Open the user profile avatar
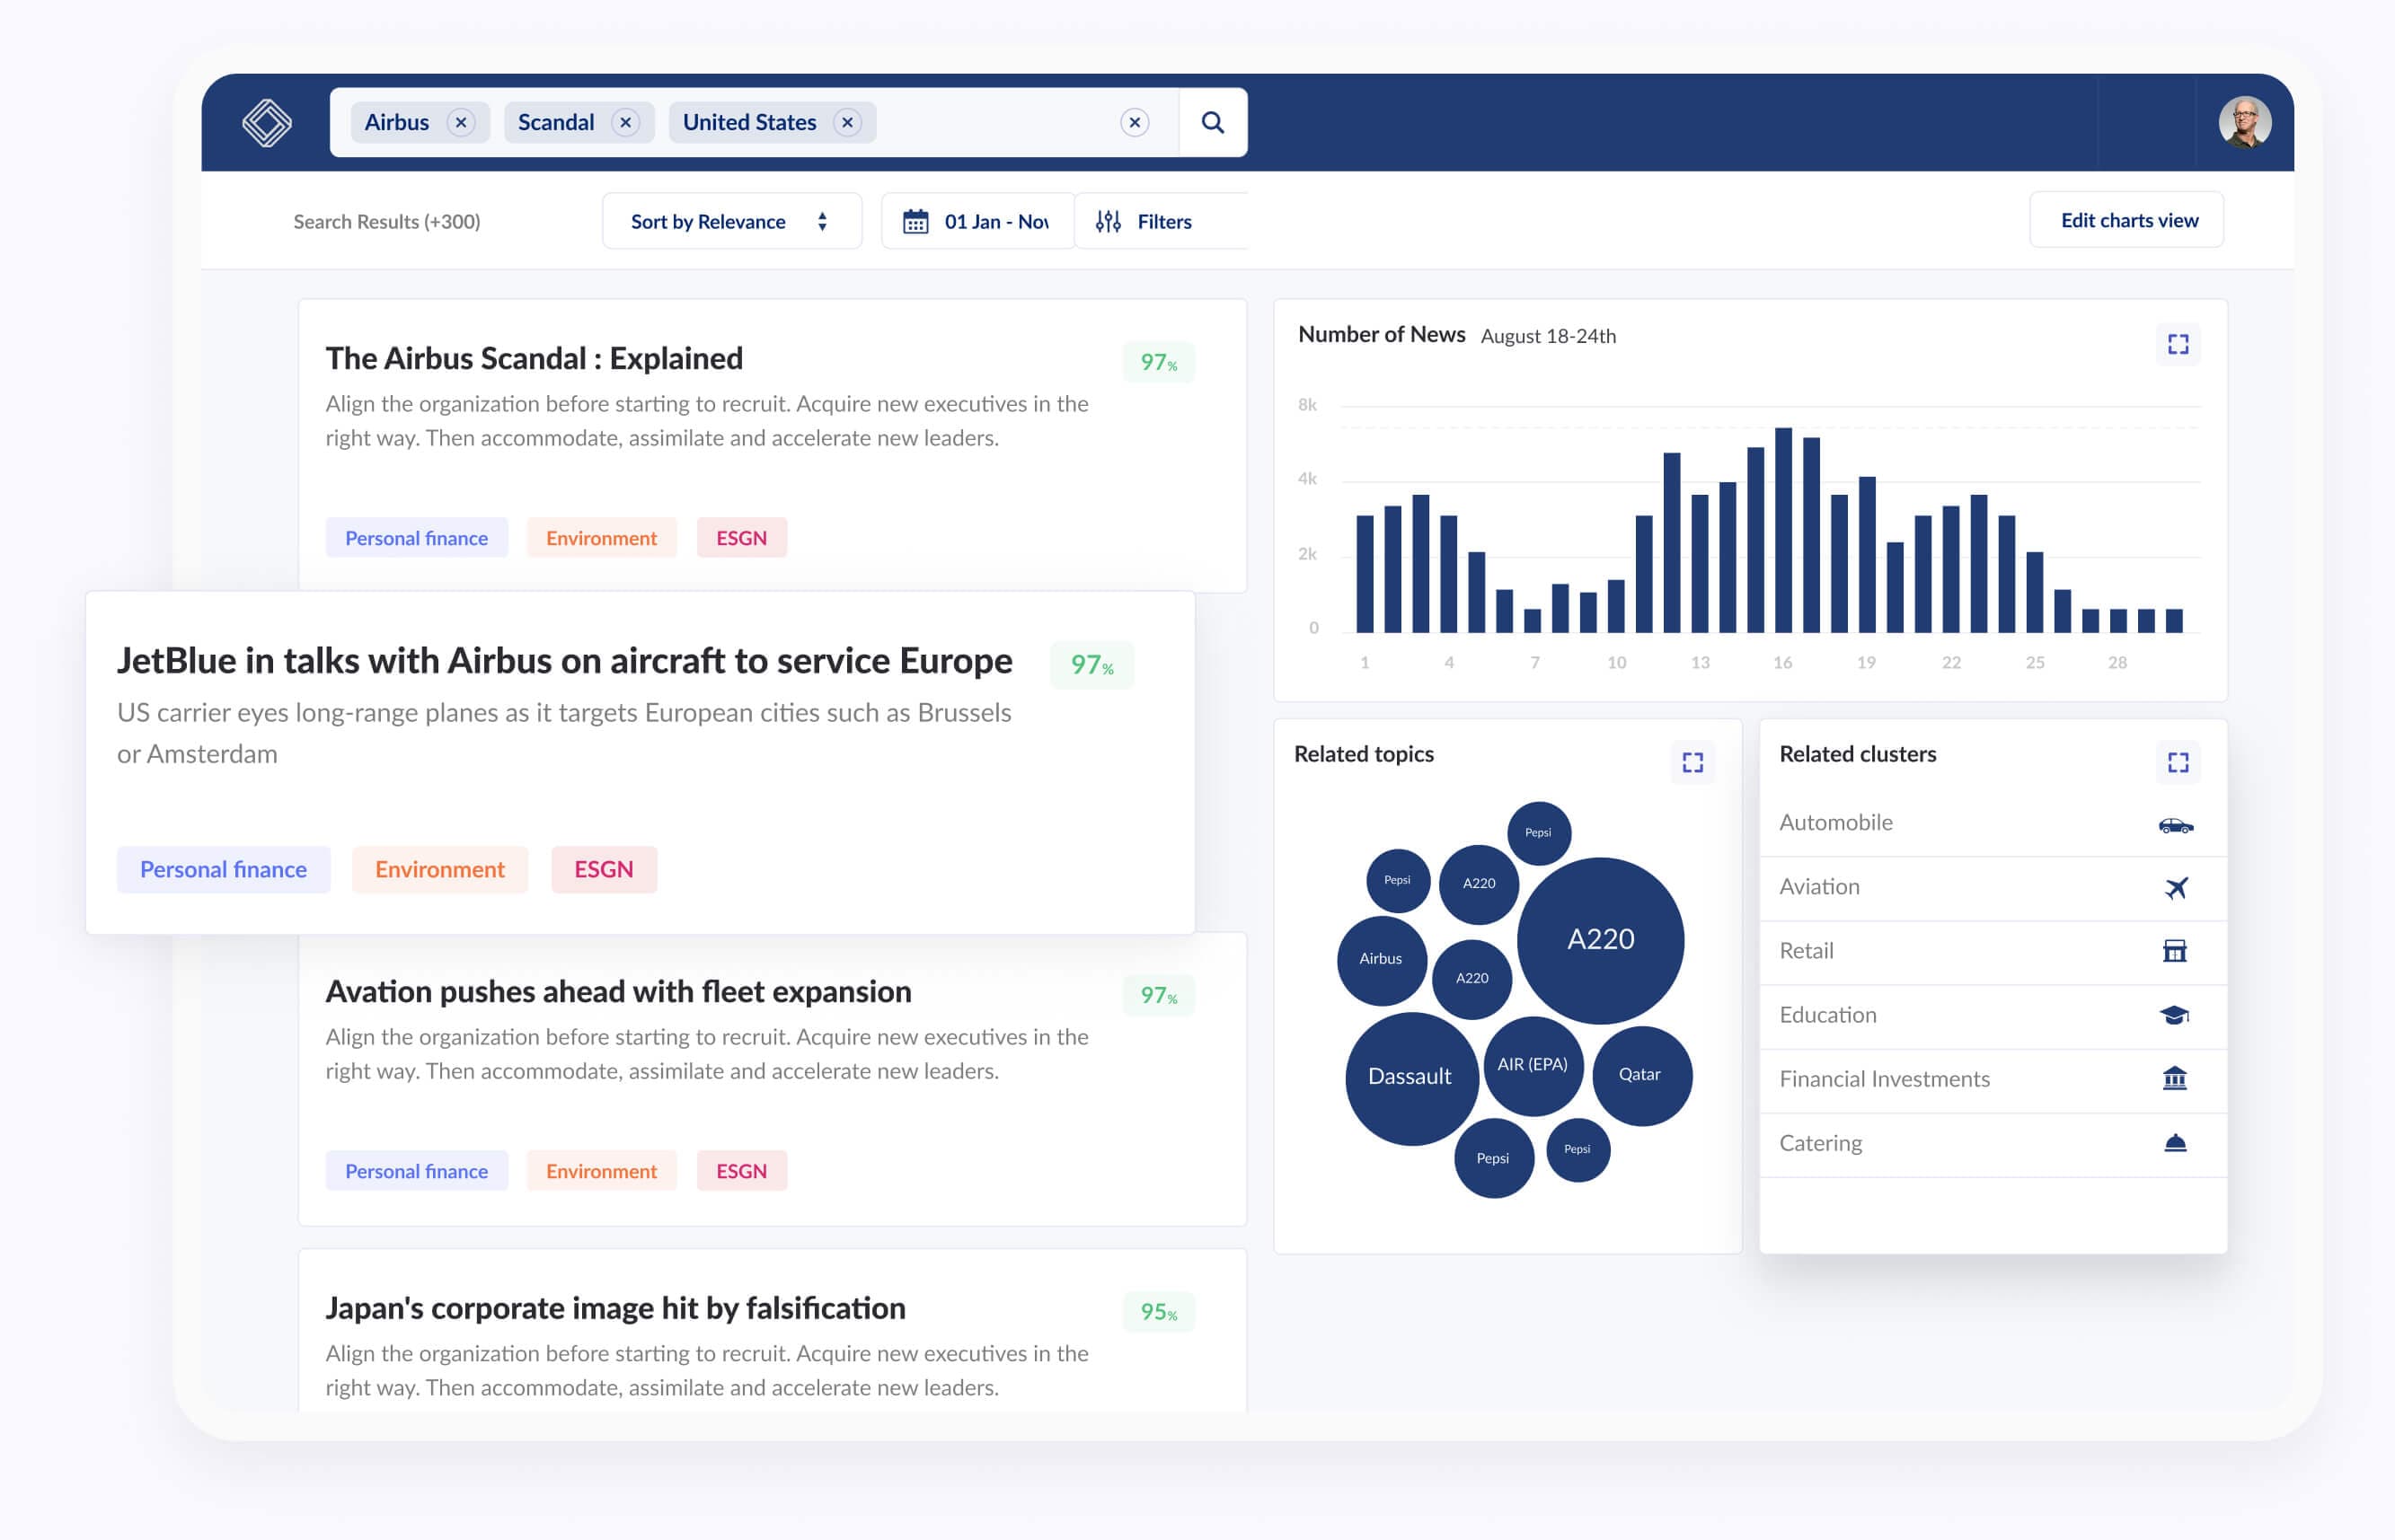The height and width of the screenshot is (1540, 2395). click(2243, 122)
